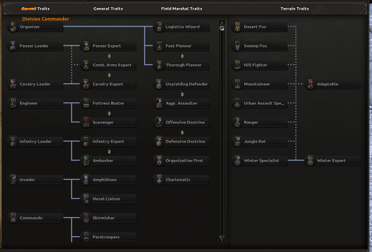Select the Engineer trait medal icon
Viewport: 372px width, 252px height.
pyautogui.click(x=13, y=103)
